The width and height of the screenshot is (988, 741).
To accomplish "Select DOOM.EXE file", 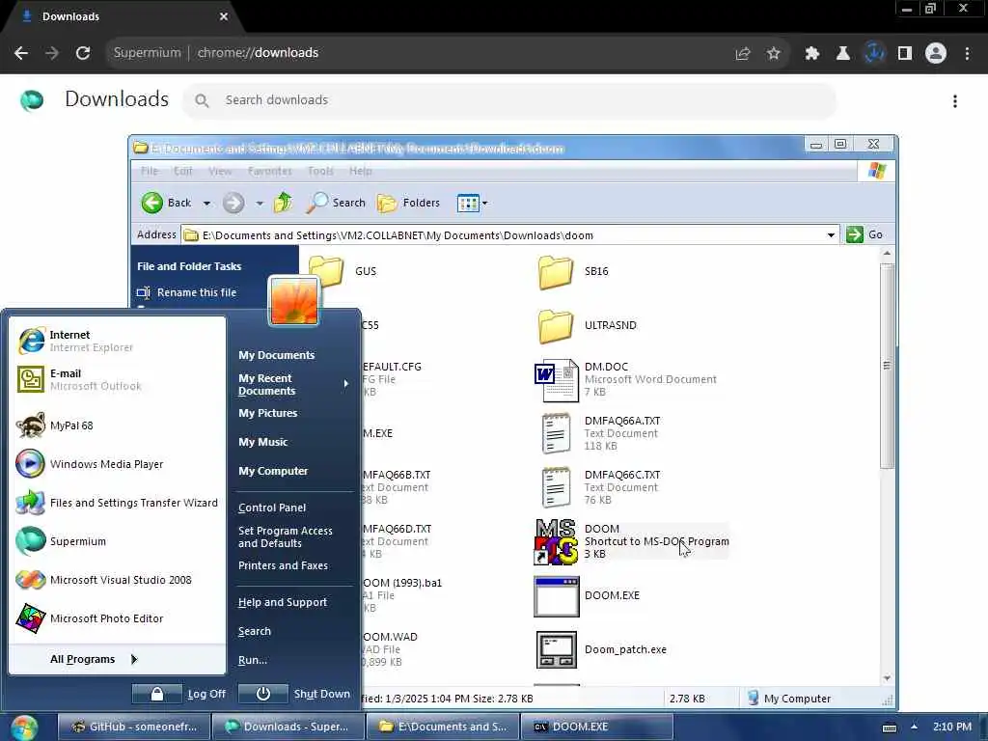I will pos(587,596).
